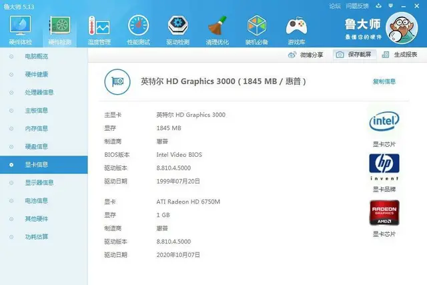
Task: Click 复制信息 to copy info
Action: pos(384,81)
